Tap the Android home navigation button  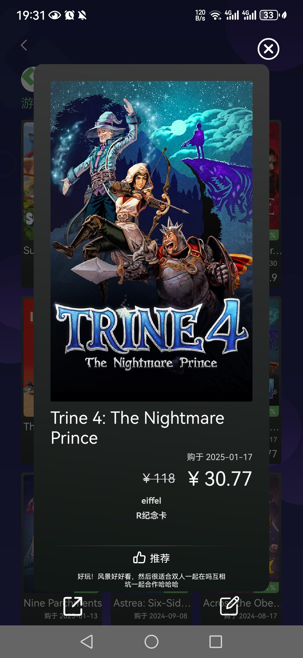point(151,642)
